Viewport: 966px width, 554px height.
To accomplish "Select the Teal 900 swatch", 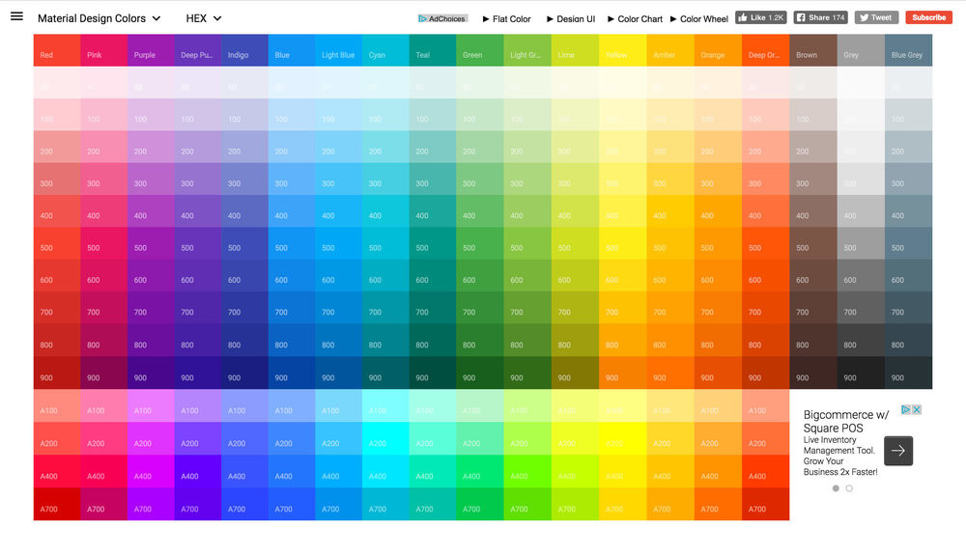I will [433, 373].
